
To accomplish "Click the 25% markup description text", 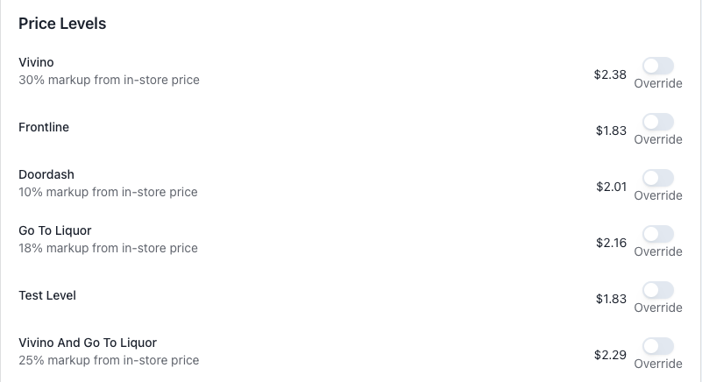I will tap(109, 360).
